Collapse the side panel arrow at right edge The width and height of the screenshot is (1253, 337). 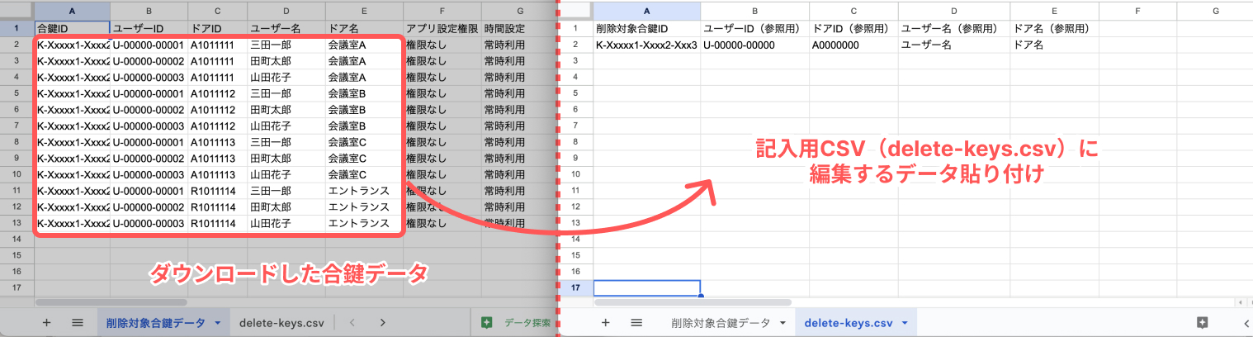pyautogui.click(x=1246, y=323)
